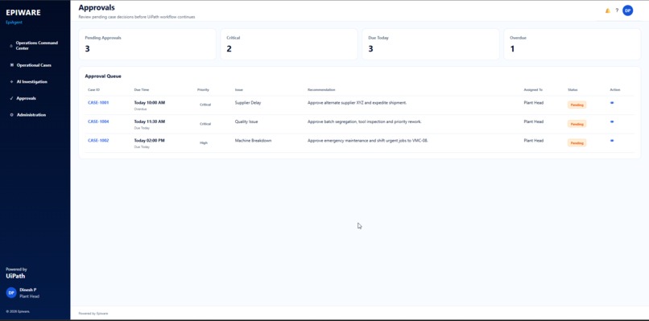This screenshot has height=321, width=649.
Task: Go to Operations Command Center
Action: click(36, 46)
